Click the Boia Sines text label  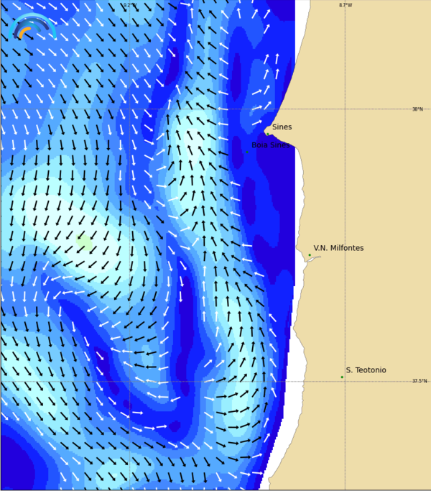(x=270, y=145)
